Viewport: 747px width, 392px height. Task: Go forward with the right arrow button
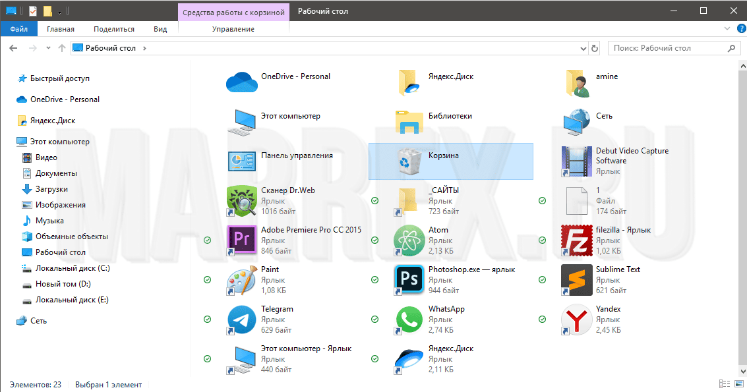coord(32,48)
